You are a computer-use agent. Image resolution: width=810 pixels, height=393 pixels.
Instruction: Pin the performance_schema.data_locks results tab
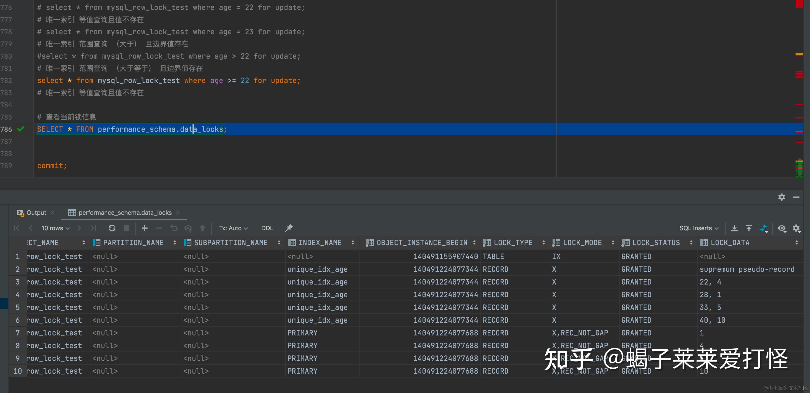tap(289, 228)
